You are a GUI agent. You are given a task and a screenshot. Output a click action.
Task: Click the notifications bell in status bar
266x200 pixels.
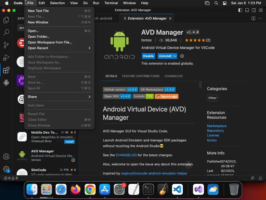260,178
